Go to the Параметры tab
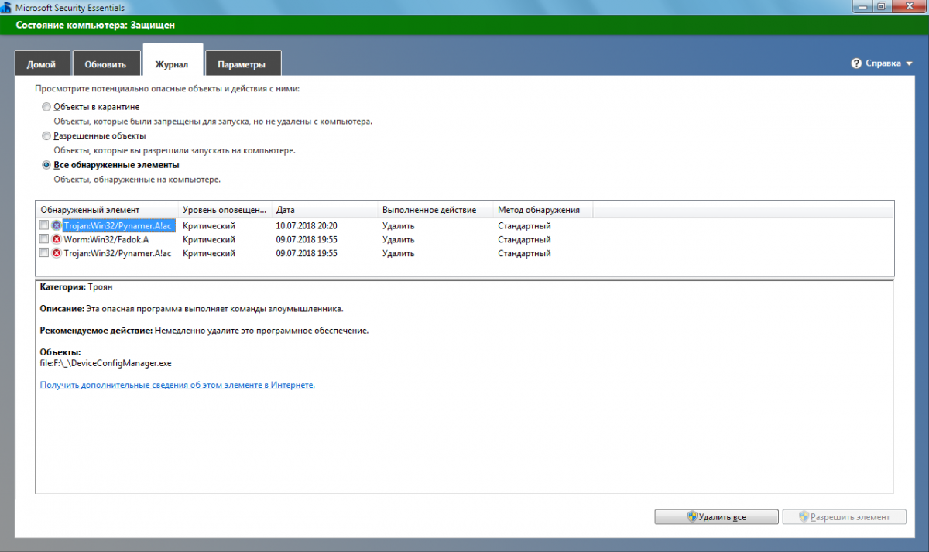 pos(242,64)
